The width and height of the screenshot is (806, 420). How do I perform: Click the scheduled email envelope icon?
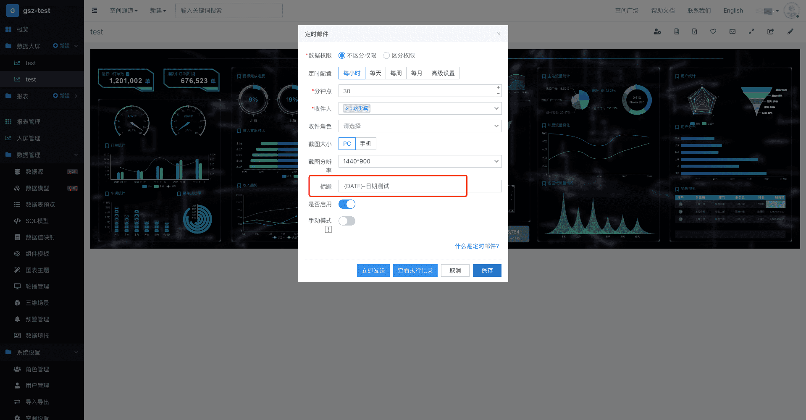pos(732,31)
